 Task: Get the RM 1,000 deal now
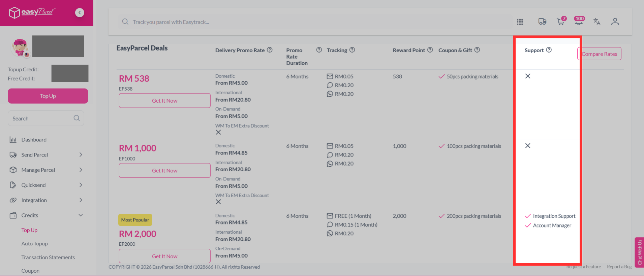click(x=164, y=171)
